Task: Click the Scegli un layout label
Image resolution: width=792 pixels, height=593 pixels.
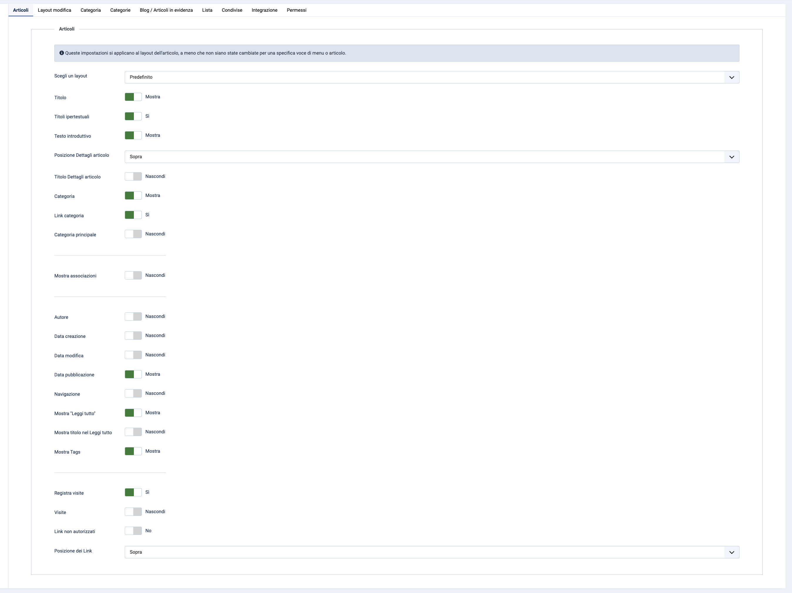Action: tap(70, 76)
